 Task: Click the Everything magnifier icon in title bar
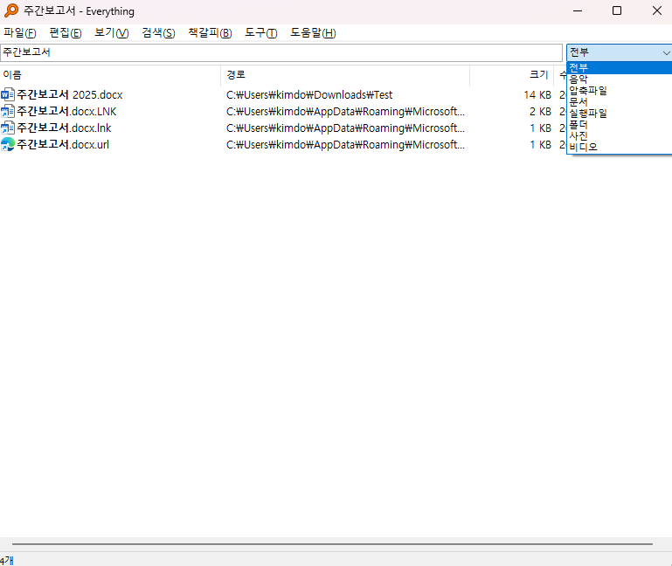pyautogui.click(x=10, y=10)
